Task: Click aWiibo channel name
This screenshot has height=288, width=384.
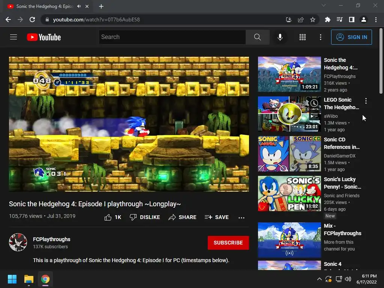Action: point(331,116)
